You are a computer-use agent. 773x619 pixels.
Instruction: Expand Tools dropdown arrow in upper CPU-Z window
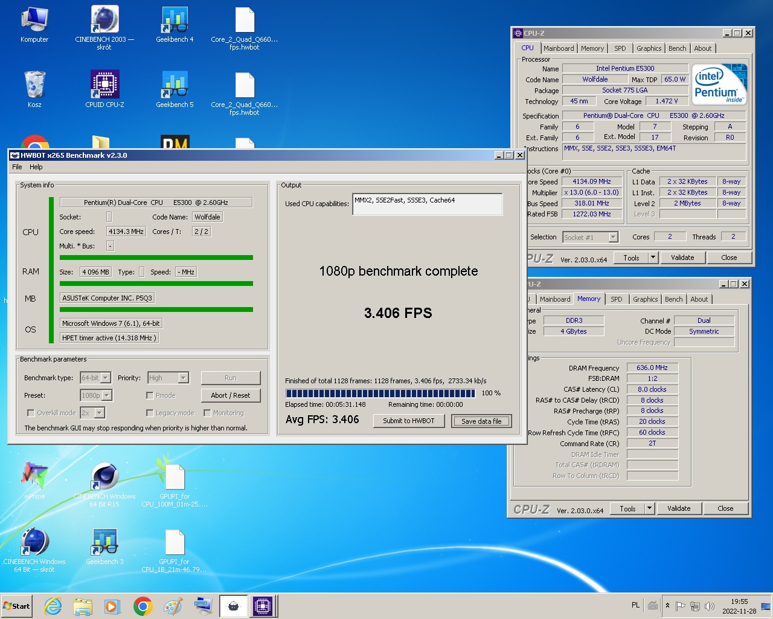[653, 258]
